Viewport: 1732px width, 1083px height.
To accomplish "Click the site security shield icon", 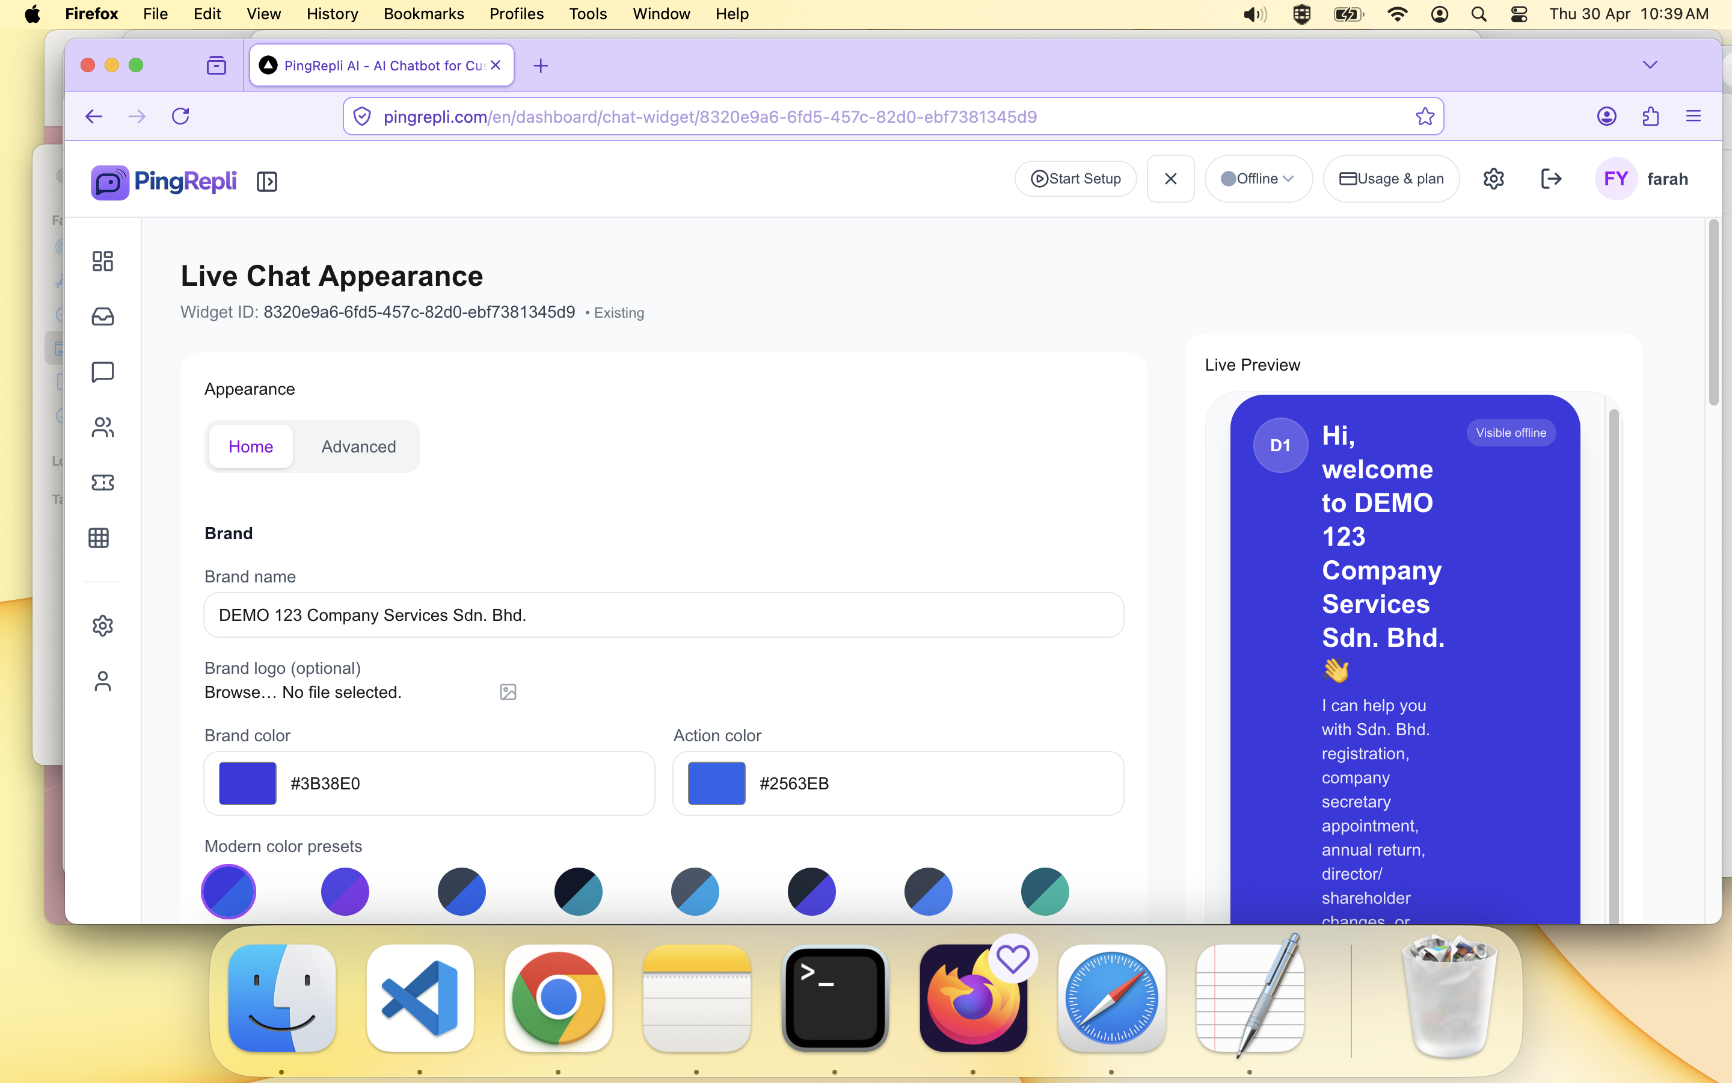I will tap(362, 116).
